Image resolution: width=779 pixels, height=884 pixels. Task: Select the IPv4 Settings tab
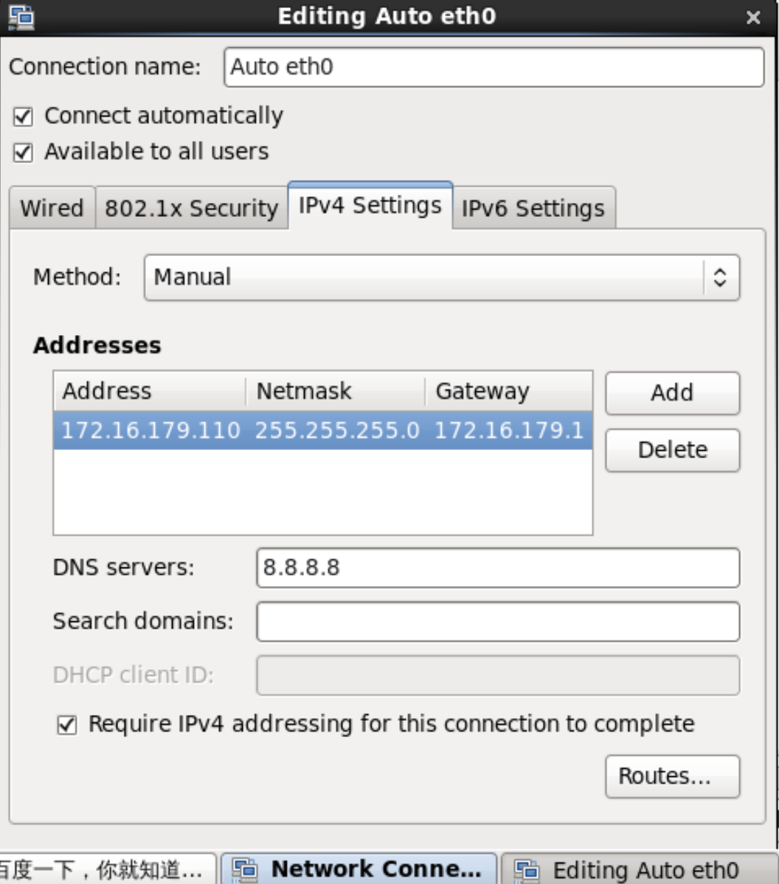pyautogui.click(x=370, y=205)
